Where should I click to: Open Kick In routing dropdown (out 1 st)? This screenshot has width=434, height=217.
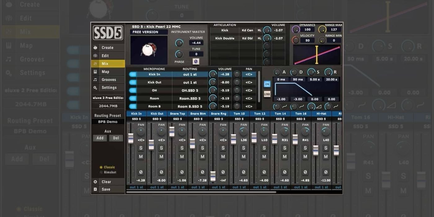click(x=190, y=74)
